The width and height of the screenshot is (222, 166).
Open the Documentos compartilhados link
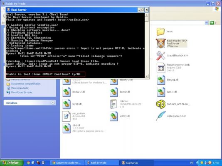tap(26, 84)
